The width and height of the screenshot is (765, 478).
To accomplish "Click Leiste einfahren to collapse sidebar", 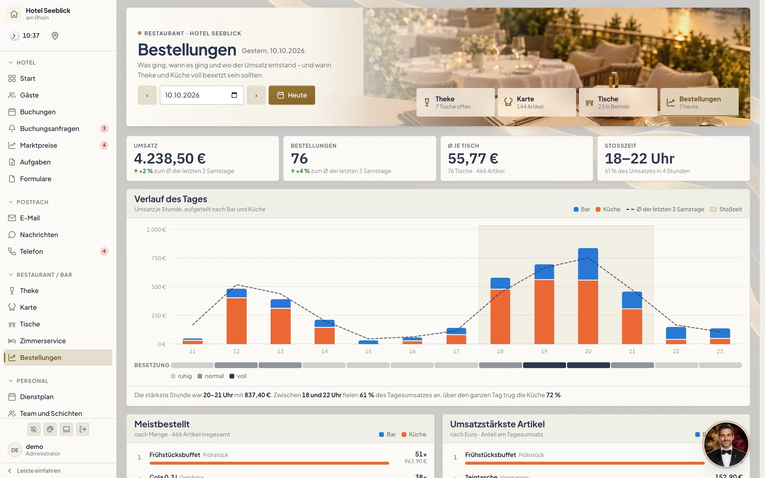I will click(x=58, y=471).
